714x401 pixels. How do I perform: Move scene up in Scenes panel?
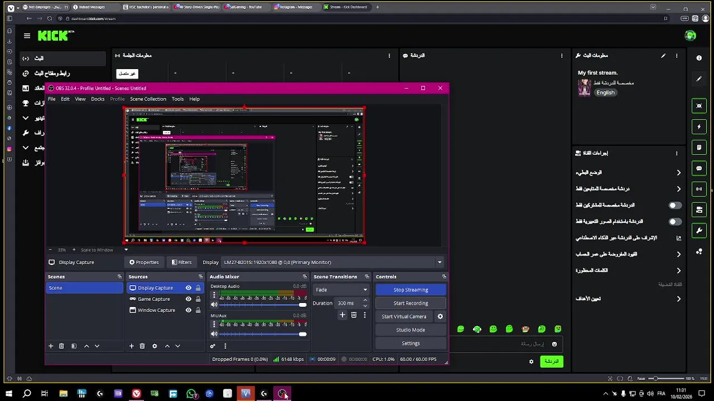pos(86,346)
